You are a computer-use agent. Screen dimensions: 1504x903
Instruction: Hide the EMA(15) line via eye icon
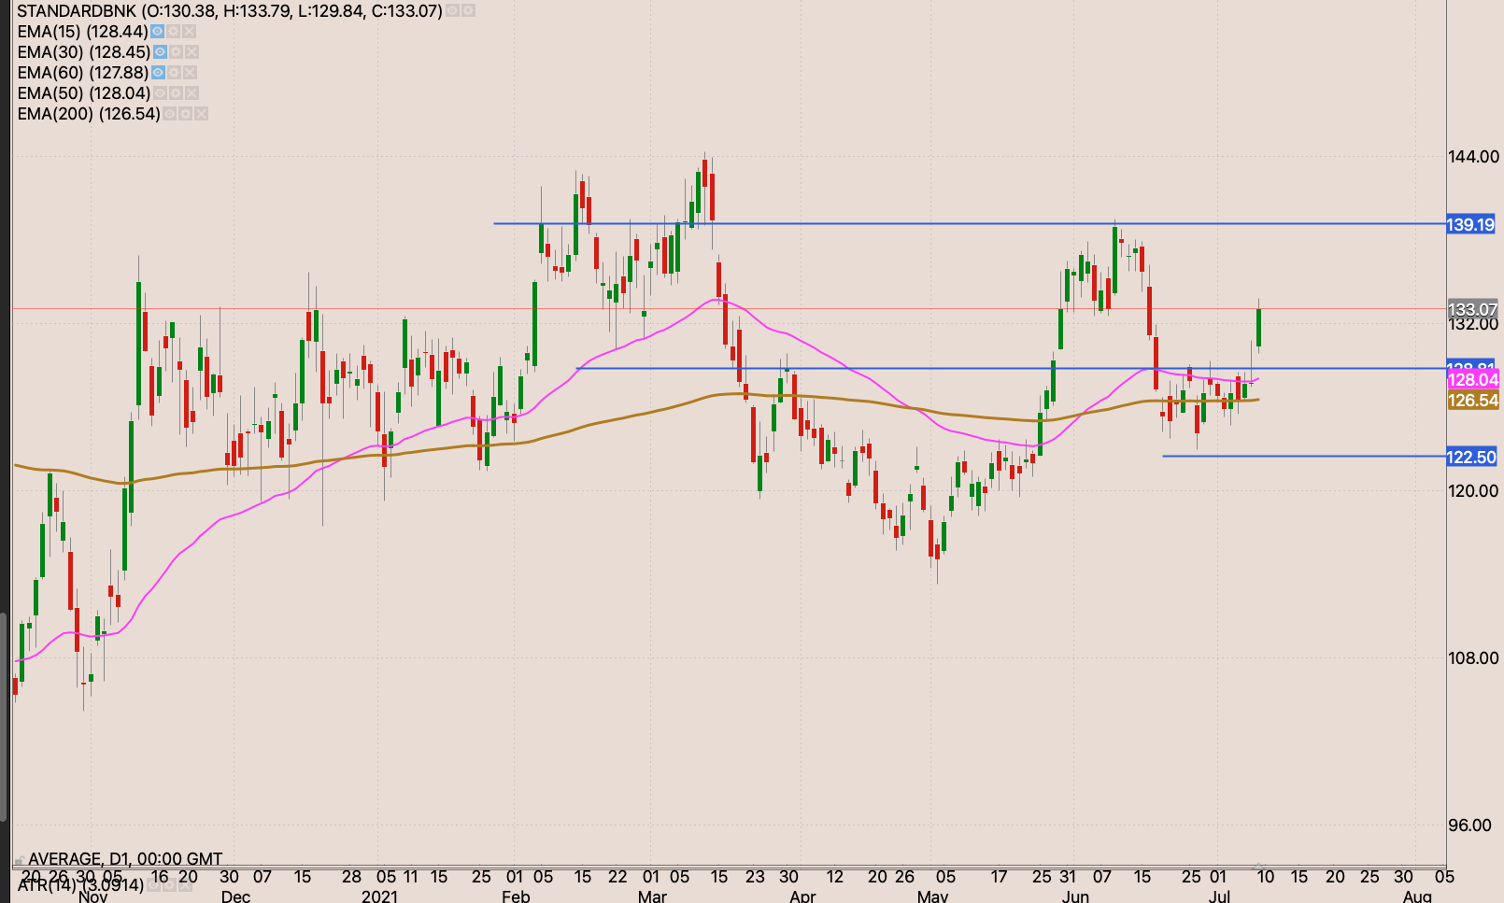(158, 32)
